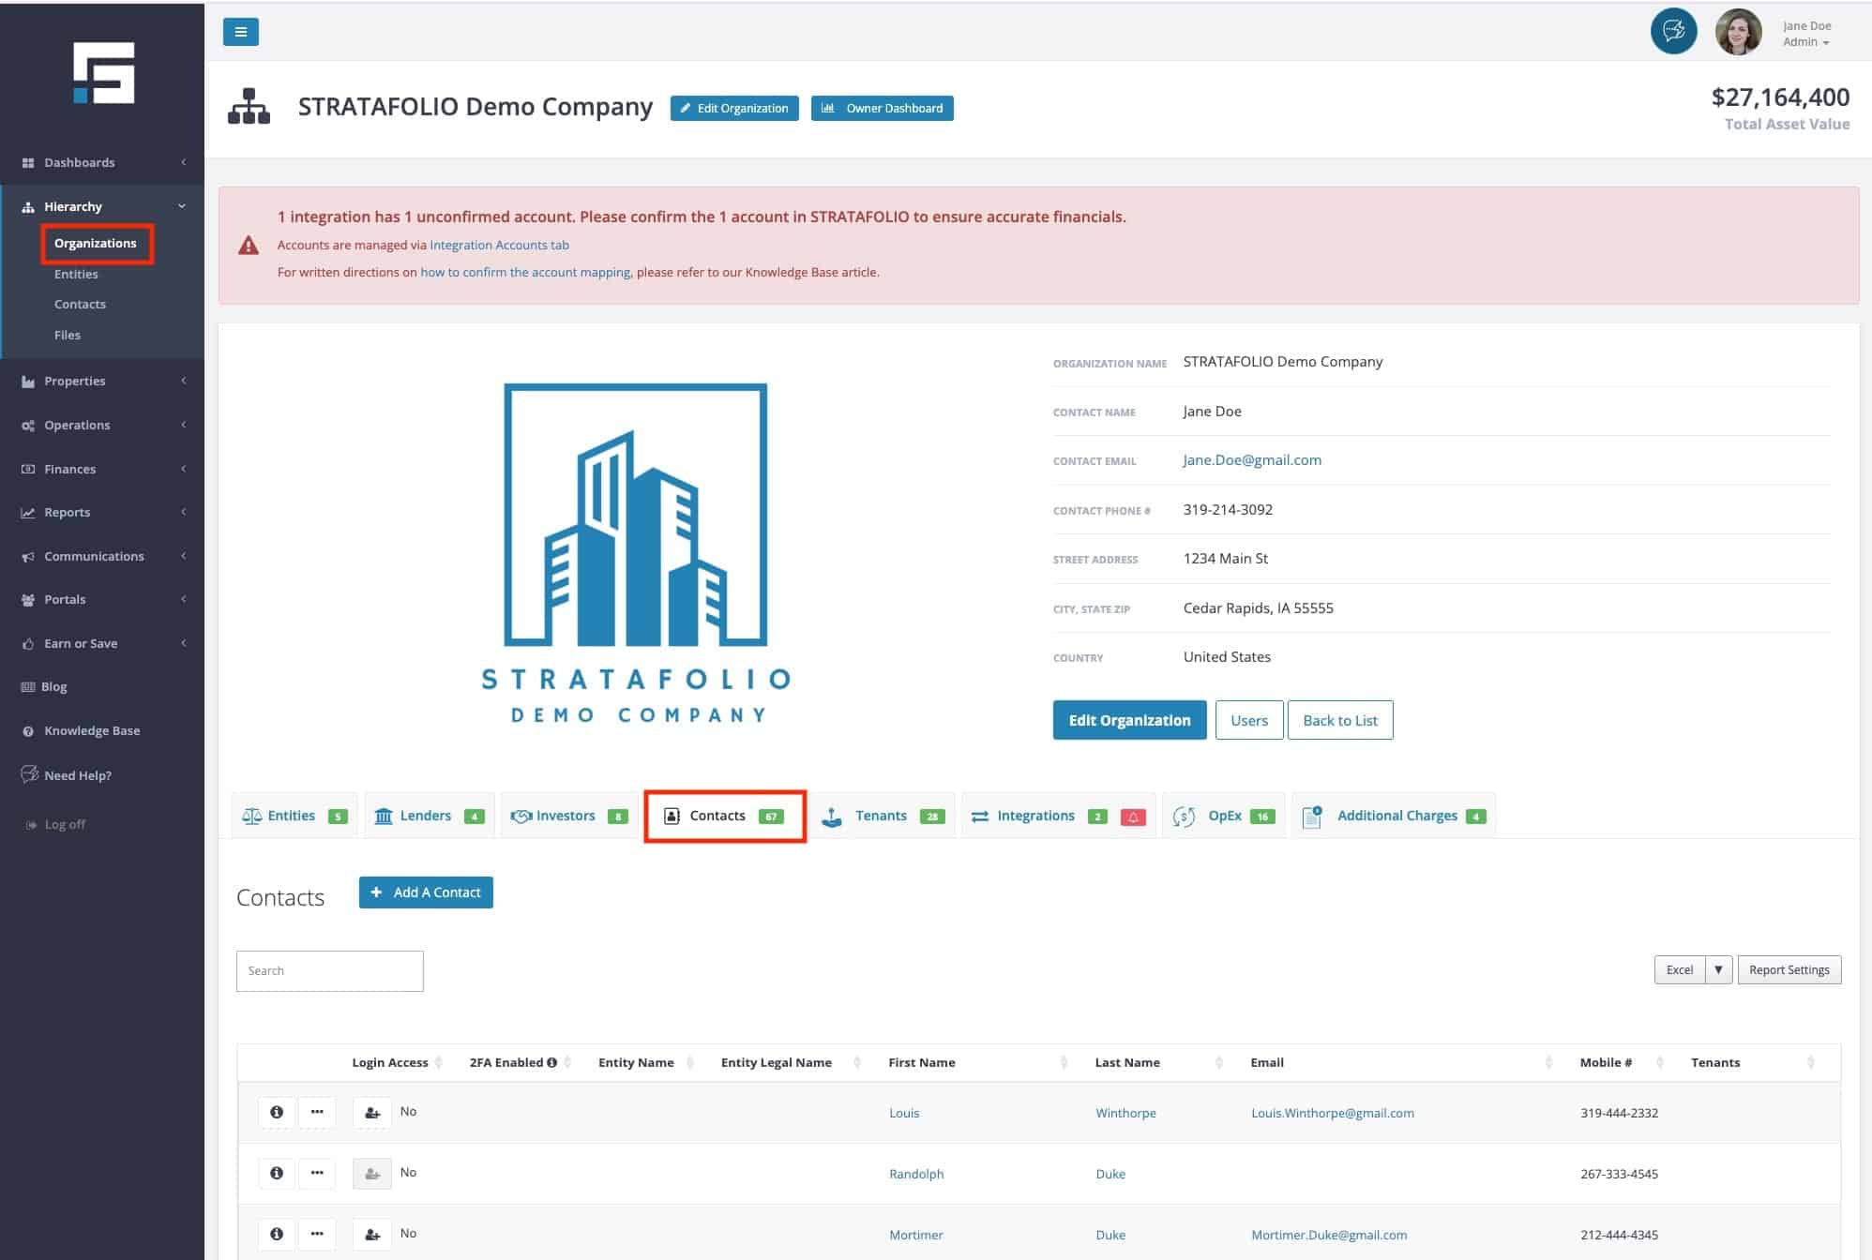Click Jane Doe's profile avatar

pos(1738,33)
